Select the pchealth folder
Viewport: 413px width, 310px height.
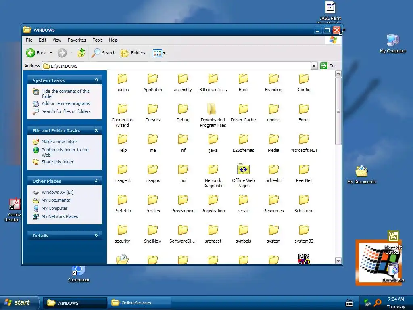[274, 174]
